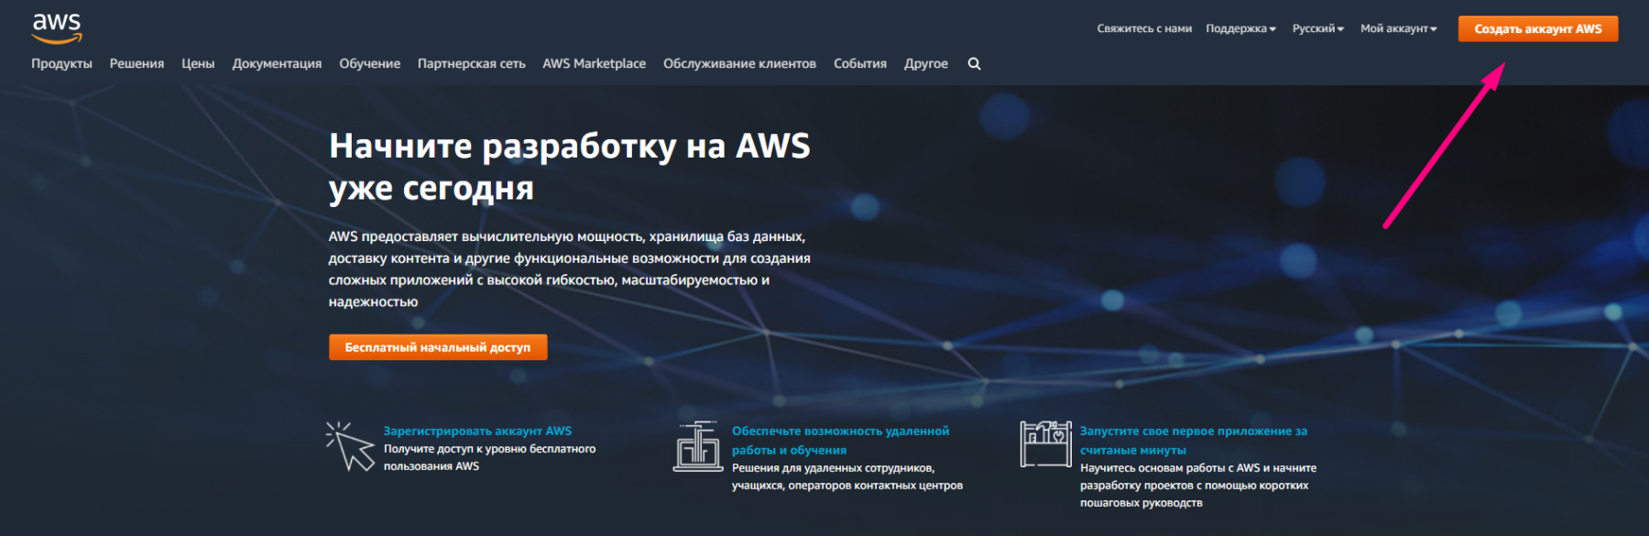Viewport: 1649px width, 536px height.
Task: Click Бесплатный начальный доступ button
Action: tap(438, 347)
